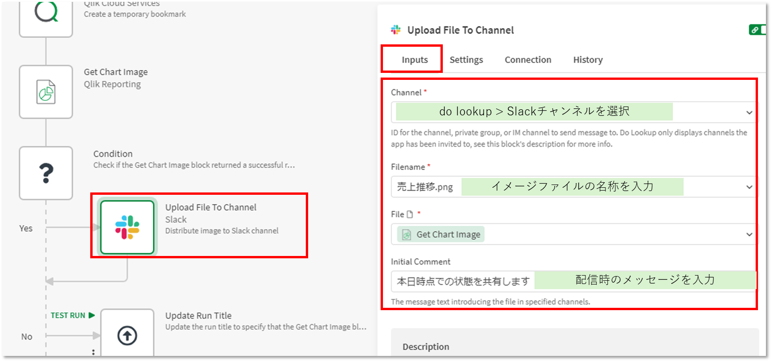Open the History tab
This screenshot has height=362, width=772.
click(x=588, y=60)
